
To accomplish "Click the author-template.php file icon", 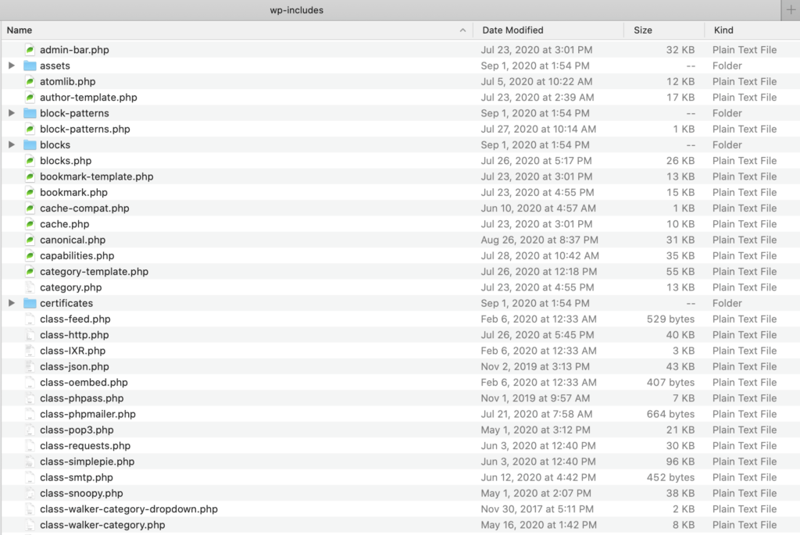I will pos(30,98).
